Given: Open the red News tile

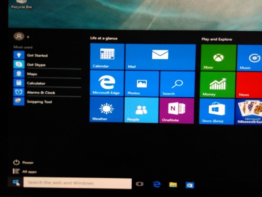Looking at the screenshot, I should pos(249,85).
